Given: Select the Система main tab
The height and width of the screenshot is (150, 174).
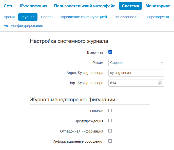Looking at the screenshot, I should 130,6.
